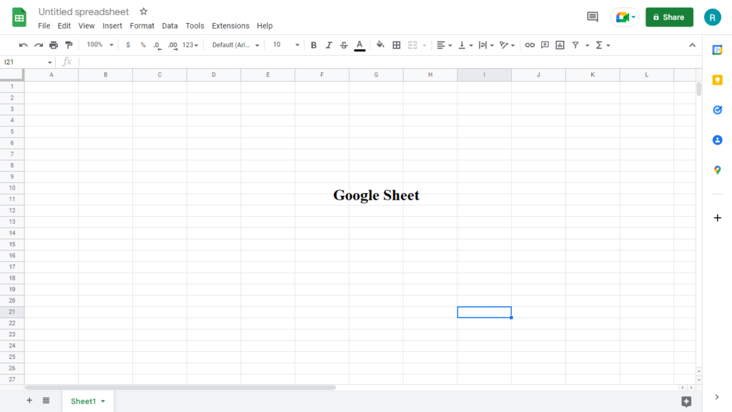Open Google Tasks in side panel
732x412 pixels.
point(718,109)
